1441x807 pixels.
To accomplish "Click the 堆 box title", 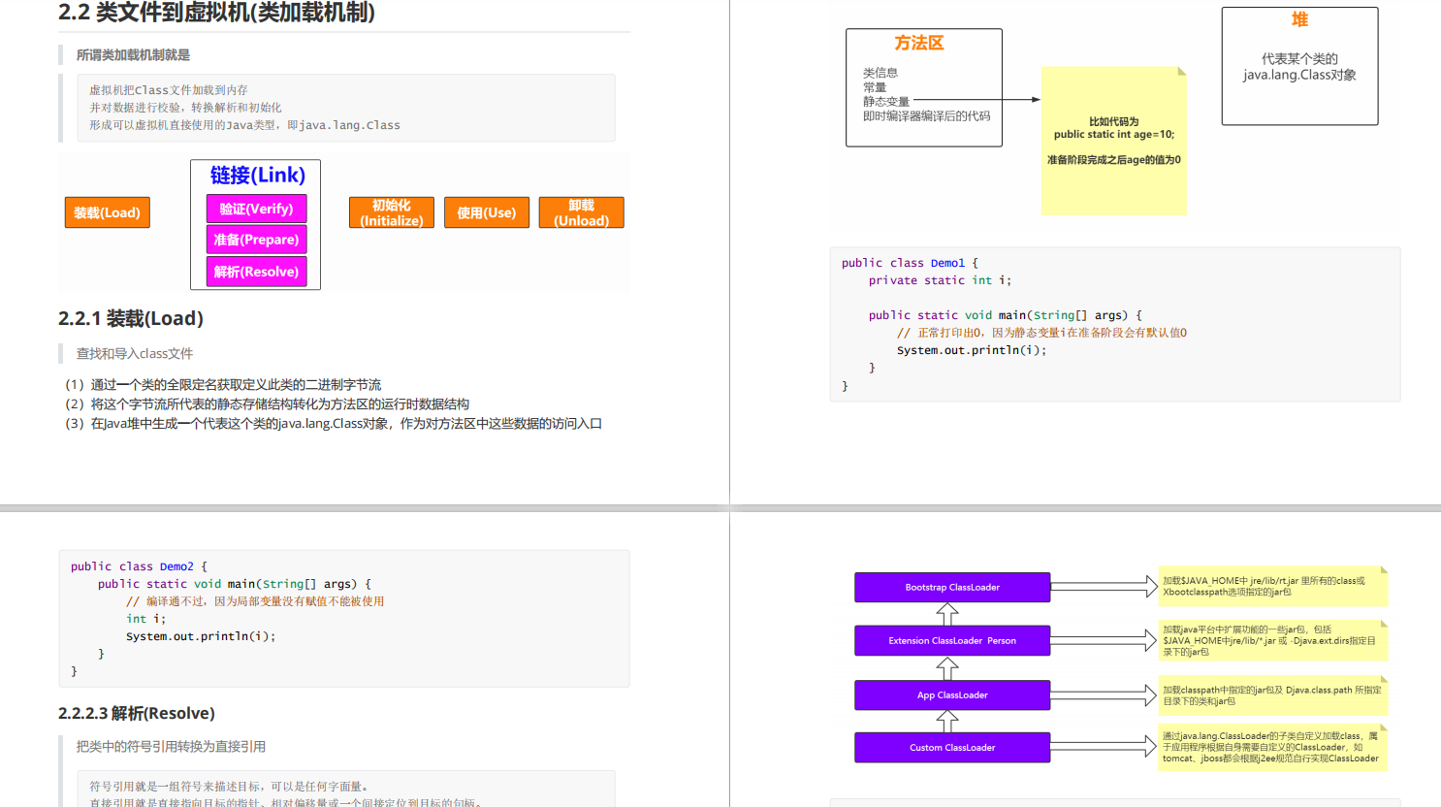I will 1300,19.
